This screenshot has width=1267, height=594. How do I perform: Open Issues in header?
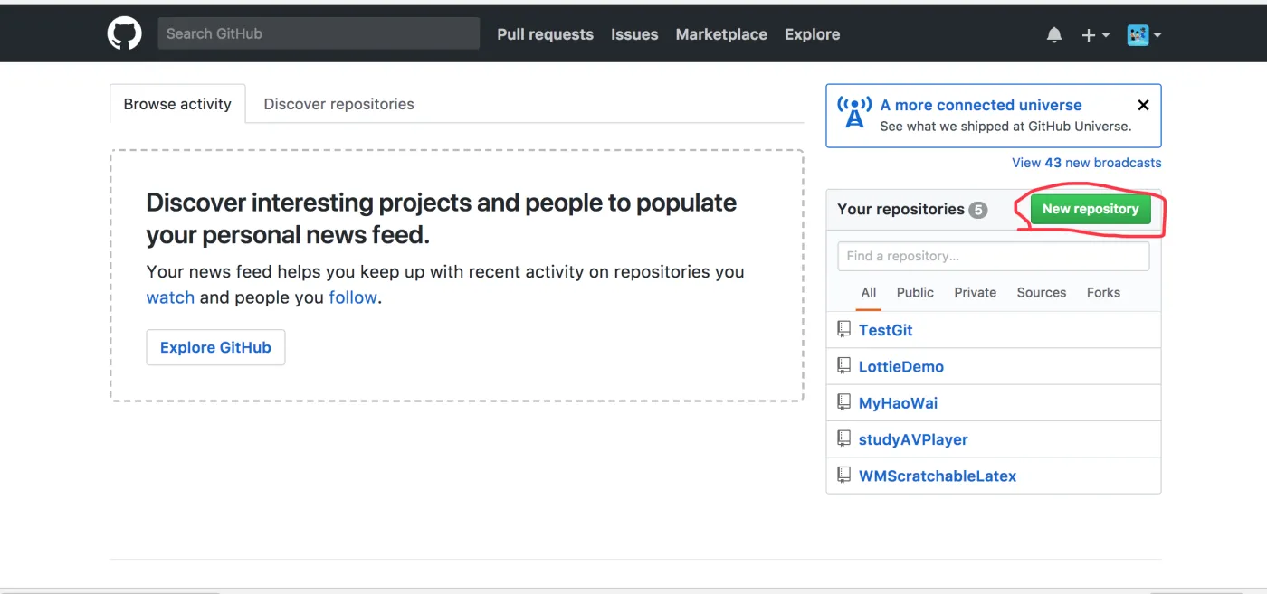tap(634, 34)
